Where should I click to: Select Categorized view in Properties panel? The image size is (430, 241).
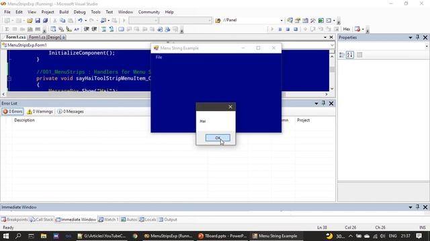342,55
